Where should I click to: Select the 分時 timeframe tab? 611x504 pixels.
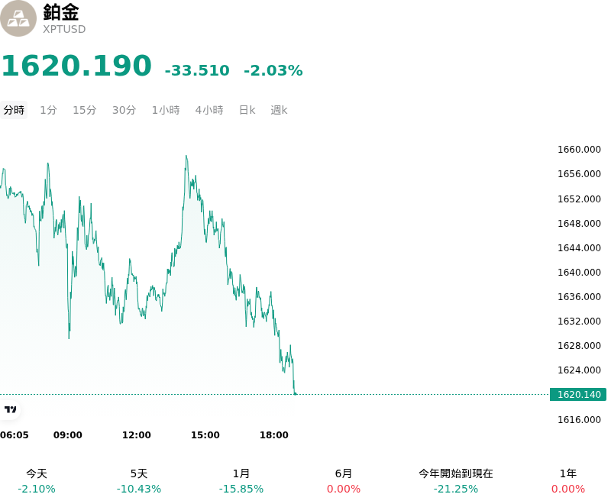tap(14, 110)
